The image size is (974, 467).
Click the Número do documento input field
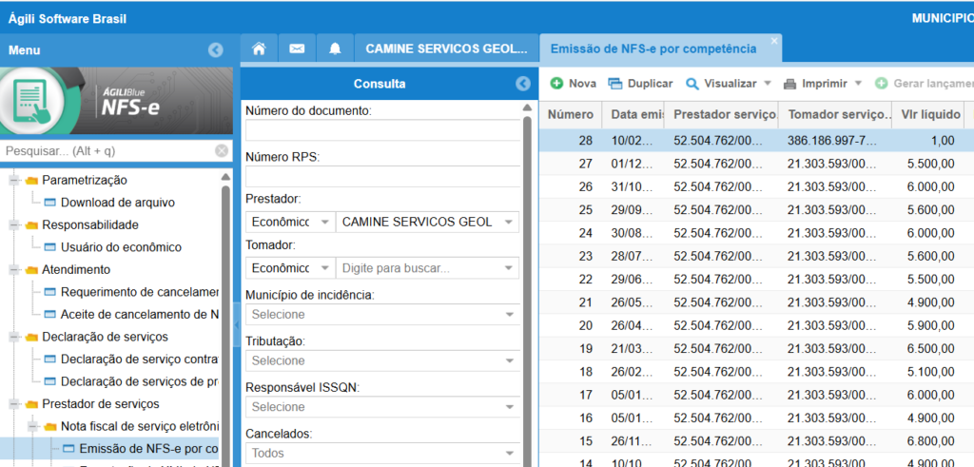click(381, 130)
